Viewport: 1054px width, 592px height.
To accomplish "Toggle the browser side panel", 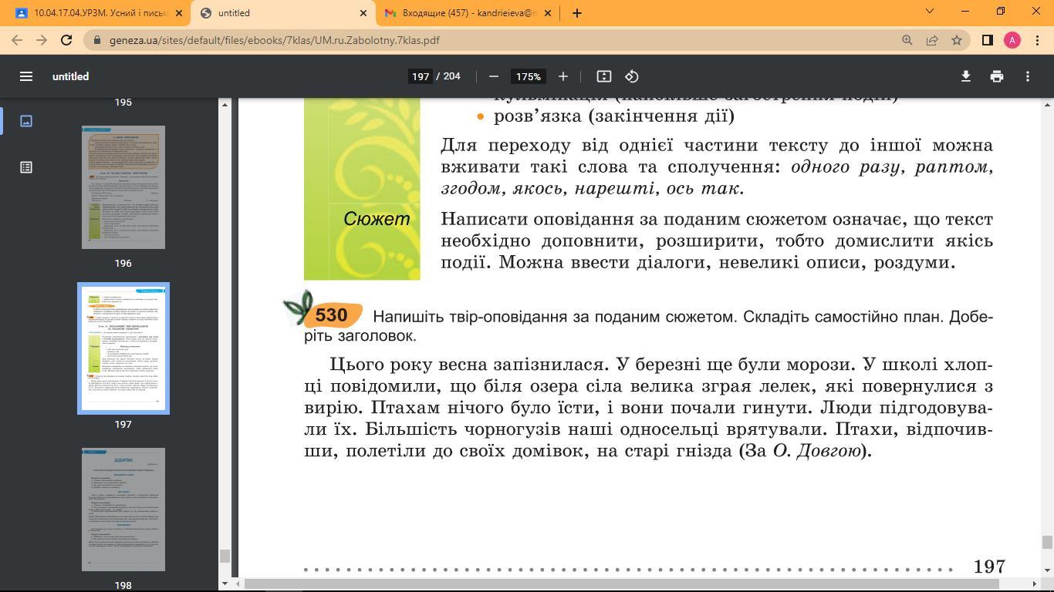I will [987, 40].
